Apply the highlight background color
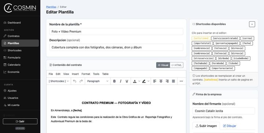264x133 pixels. click(144, 81)
